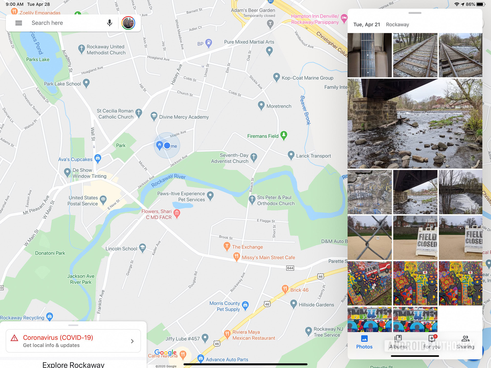Tap the home pin next to current location
Viewport: 491px width, 368px height.
point(160,146)
